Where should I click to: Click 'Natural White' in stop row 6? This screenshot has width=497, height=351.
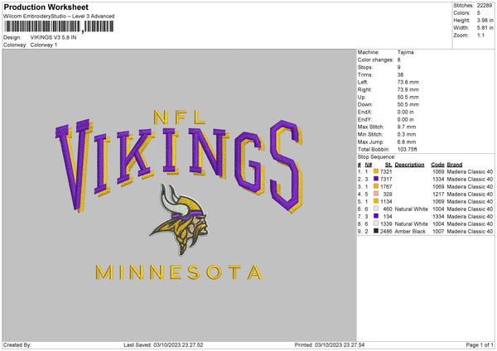pos(412,209)
